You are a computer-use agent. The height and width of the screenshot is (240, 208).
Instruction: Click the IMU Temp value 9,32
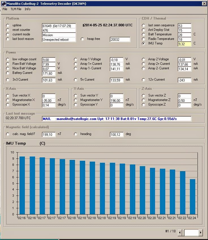pos(185,44)
